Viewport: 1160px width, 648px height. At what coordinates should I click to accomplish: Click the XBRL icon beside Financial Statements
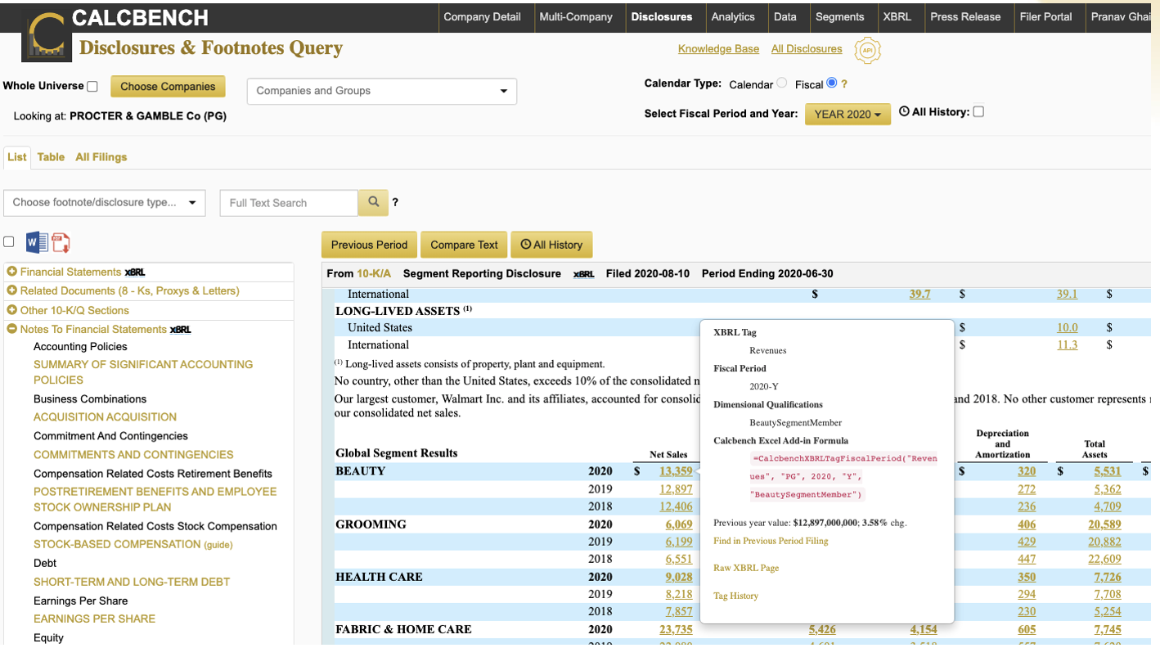(135, 272)
